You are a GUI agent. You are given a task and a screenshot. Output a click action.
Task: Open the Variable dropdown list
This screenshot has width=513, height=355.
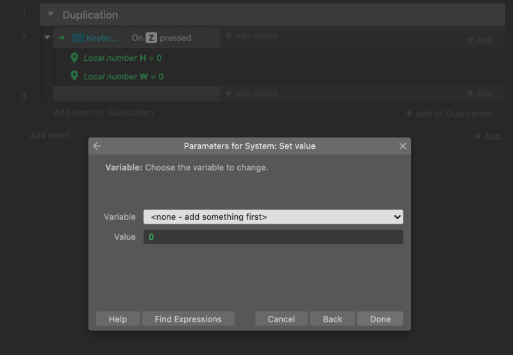coord(273,217)
